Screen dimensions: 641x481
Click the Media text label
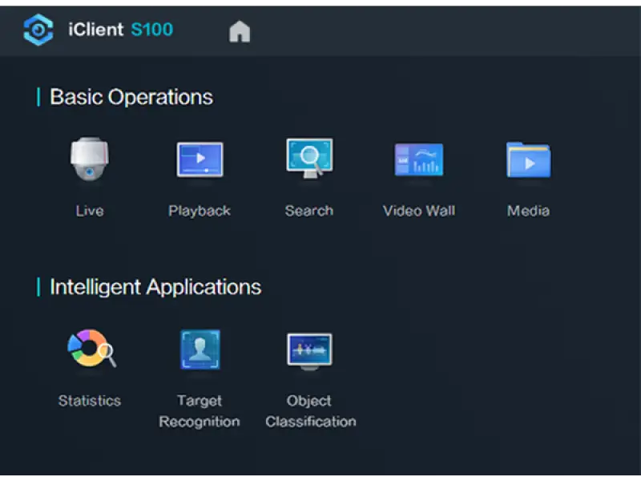click(x=528, y=211)
